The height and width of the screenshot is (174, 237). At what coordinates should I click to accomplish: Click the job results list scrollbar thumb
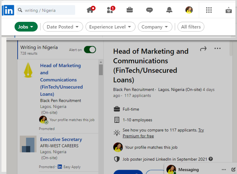[x=101, y=70]
